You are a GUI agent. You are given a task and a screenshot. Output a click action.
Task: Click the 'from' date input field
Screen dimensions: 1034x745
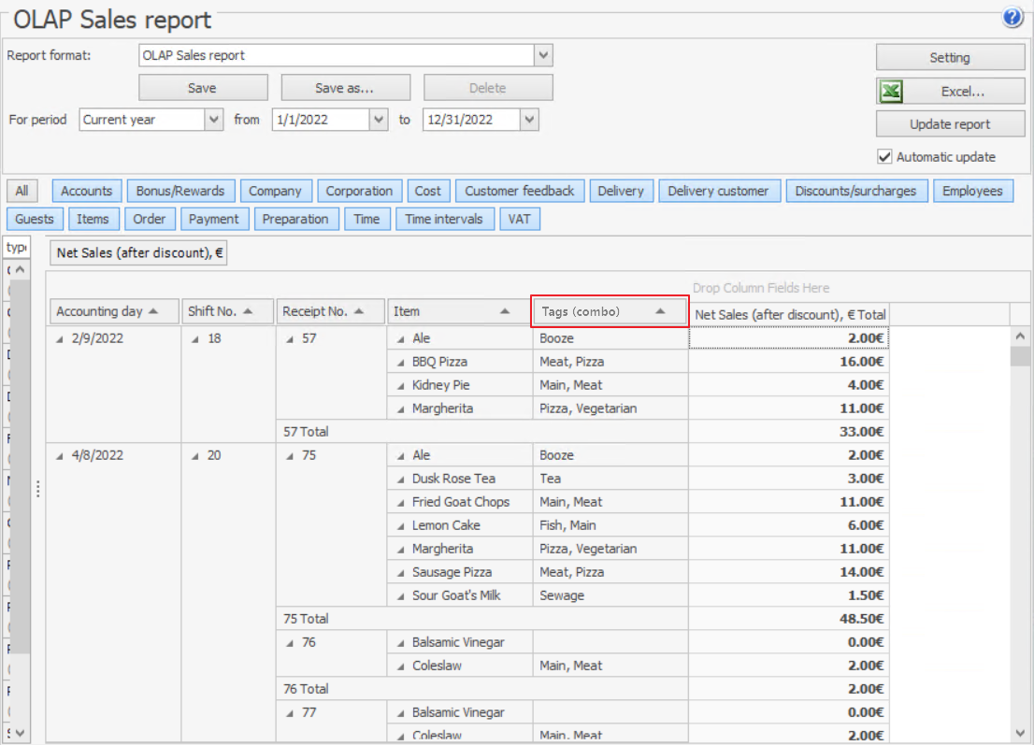[321, 120]
